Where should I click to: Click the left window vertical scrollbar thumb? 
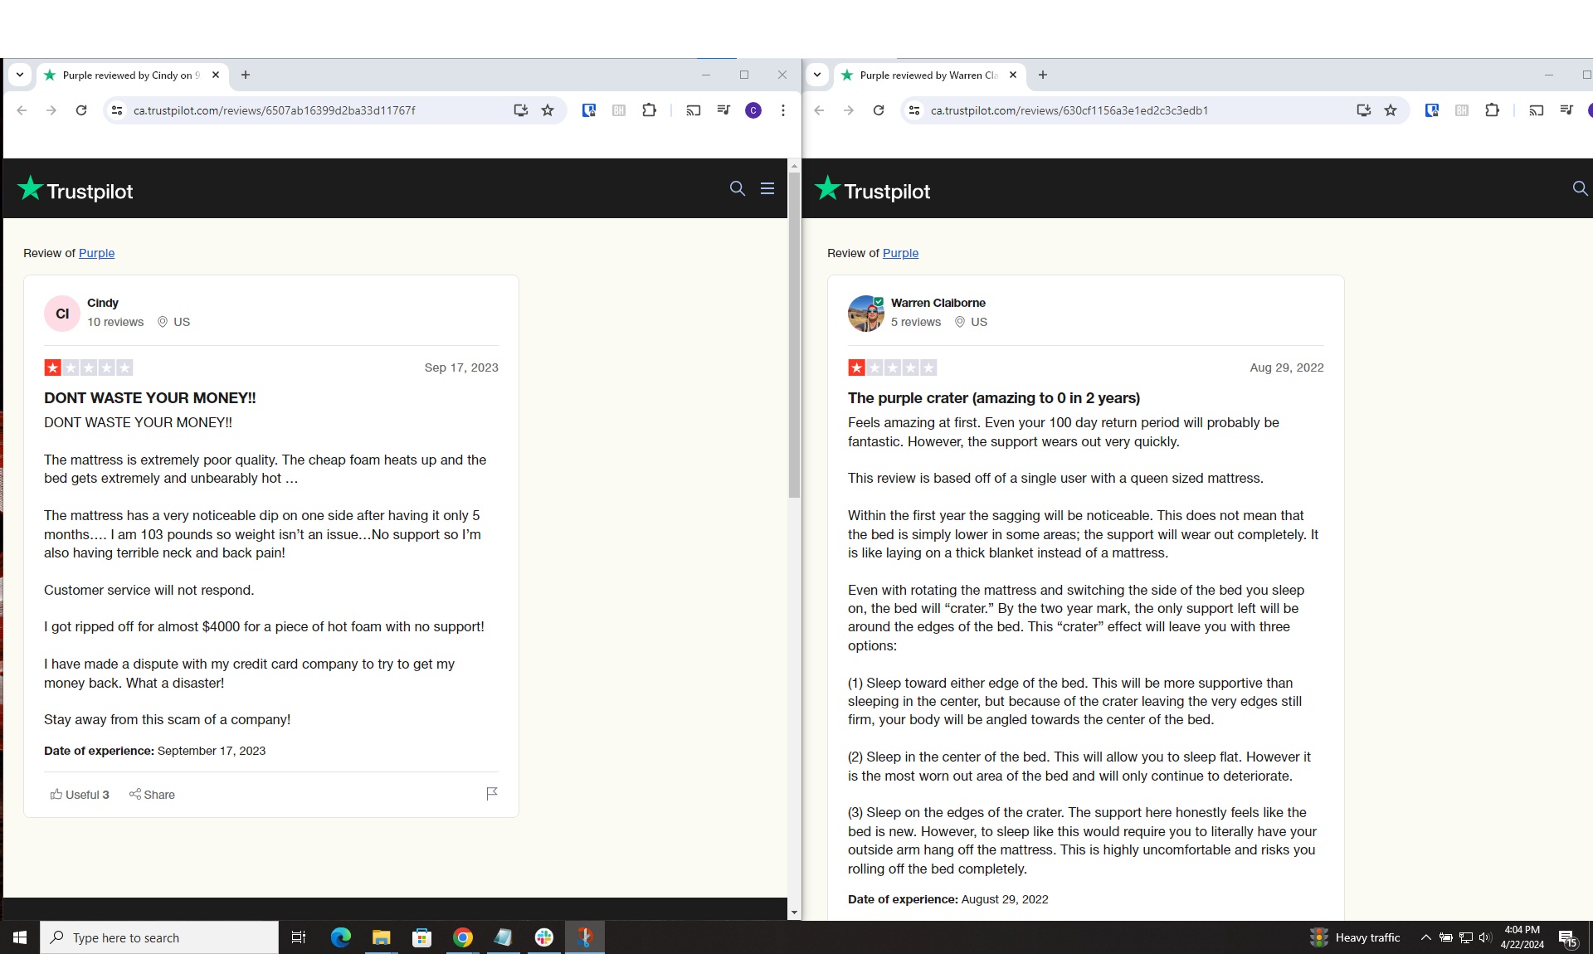pyautogui.click(x=794, y=335)
